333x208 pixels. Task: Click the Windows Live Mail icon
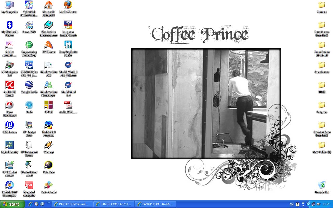tap(49, 69)
